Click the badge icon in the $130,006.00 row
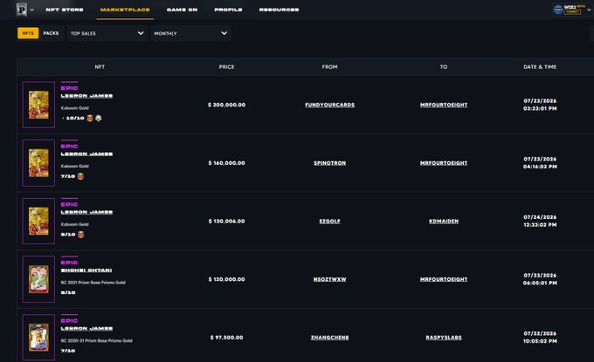594x362 pixels. (80, 235)
